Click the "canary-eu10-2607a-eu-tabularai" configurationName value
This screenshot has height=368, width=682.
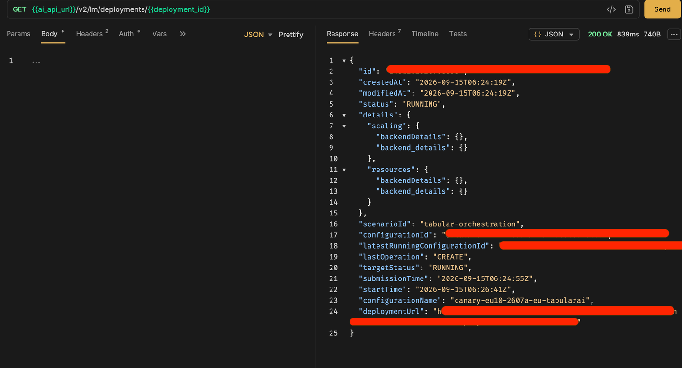tap(520, 300)
